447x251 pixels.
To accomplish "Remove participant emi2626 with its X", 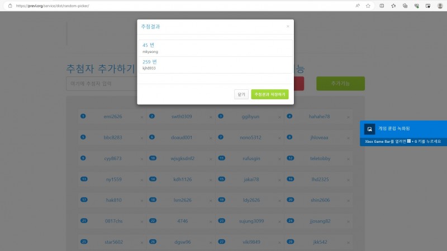I will (x=142, y=117).
